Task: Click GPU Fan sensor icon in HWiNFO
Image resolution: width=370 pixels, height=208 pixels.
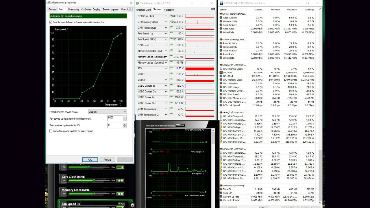Action: [221, 73]
